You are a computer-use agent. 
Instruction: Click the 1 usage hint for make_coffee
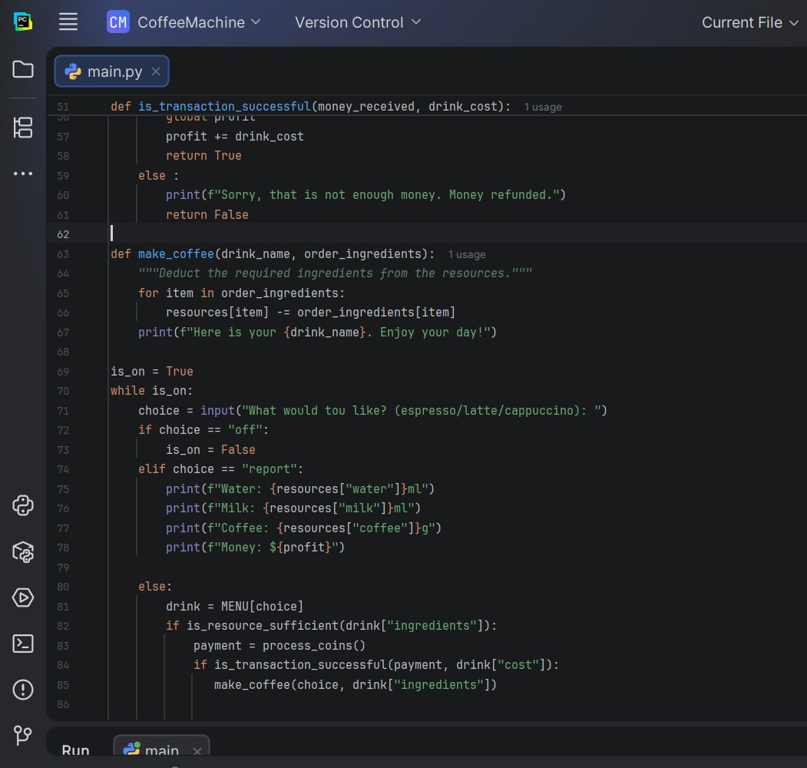[466, 254]
